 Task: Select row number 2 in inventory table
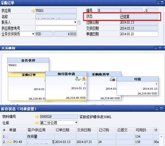[x=5, y=142]
